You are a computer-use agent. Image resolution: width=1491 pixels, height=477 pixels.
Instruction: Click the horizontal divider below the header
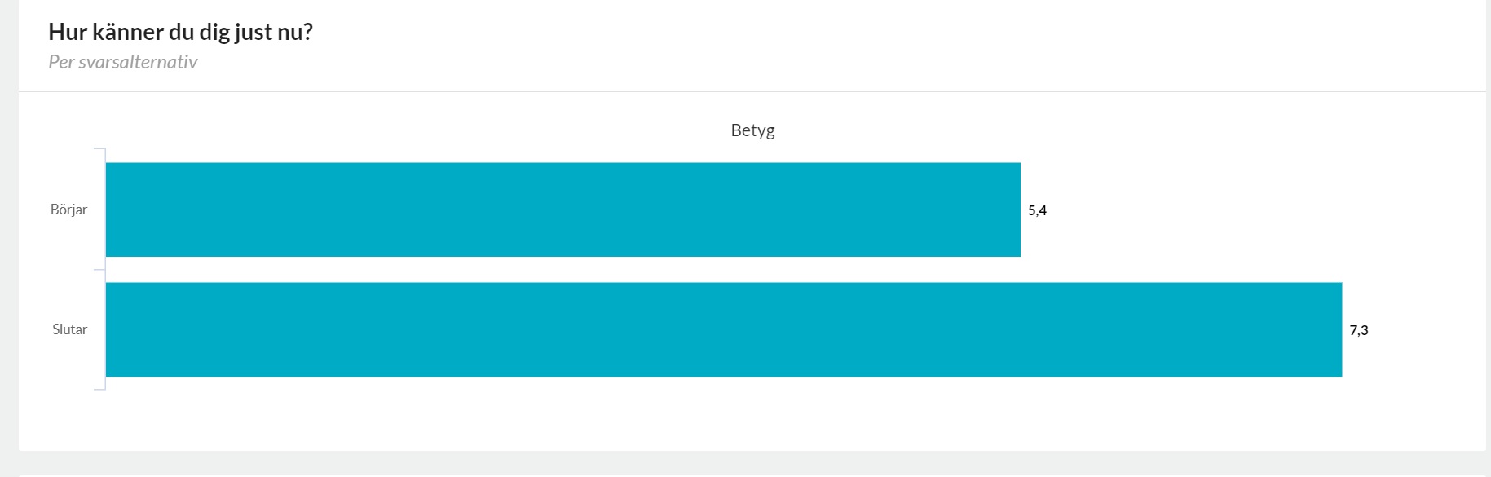(752, 91)
